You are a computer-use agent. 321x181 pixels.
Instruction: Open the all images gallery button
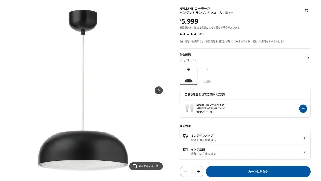(x=146, y=166)
